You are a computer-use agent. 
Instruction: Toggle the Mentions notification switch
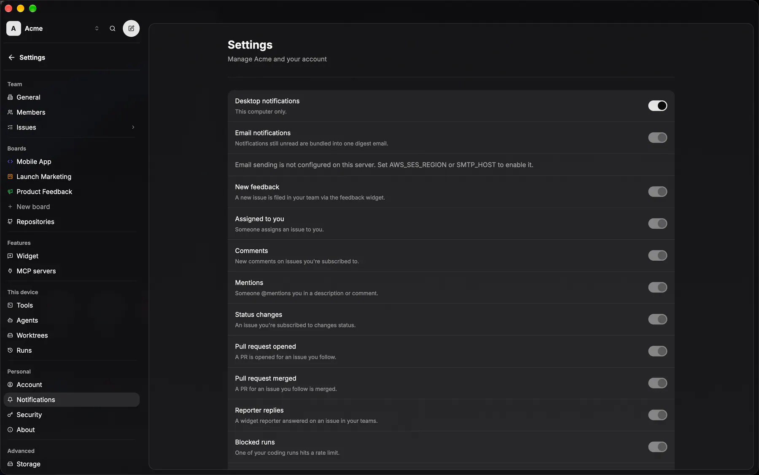coord(657,287)
